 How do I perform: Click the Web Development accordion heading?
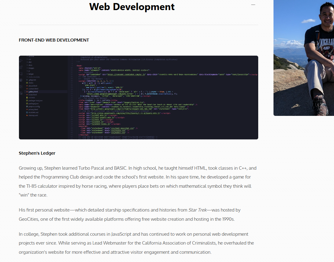pos(132,7)
